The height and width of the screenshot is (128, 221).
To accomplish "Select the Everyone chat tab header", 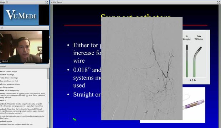I will click(x=3, y=66).
